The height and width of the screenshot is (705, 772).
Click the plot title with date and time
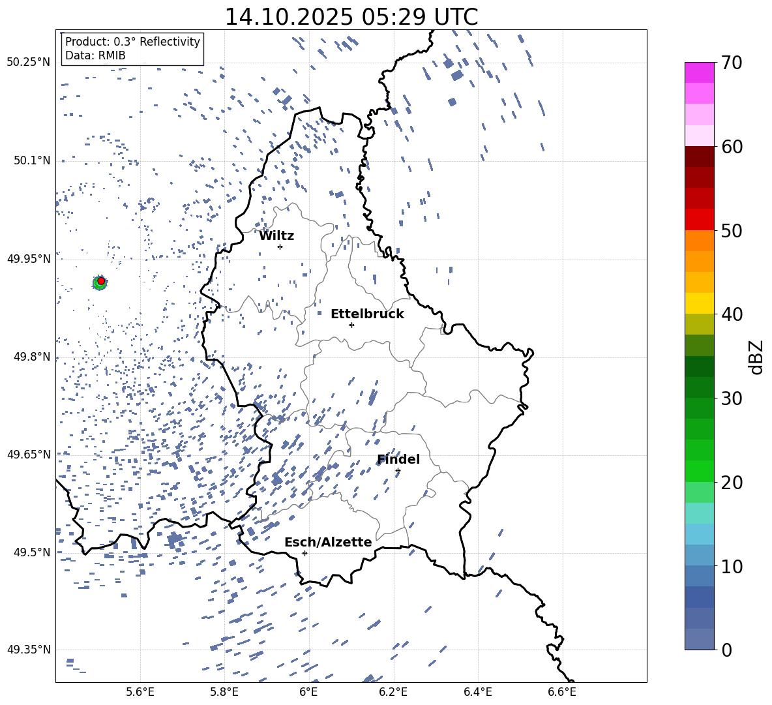click(351, 17)
